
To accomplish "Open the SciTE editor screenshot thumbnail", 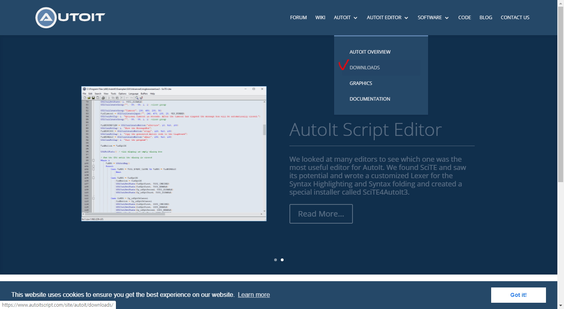I will 174,154.
